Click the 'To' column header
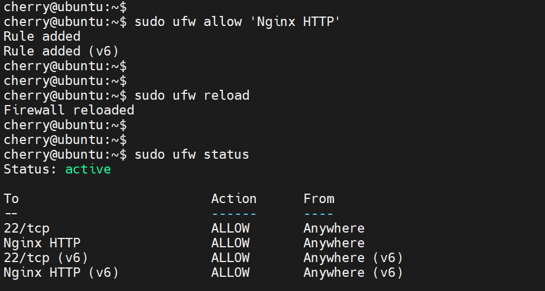 point(11,199)
